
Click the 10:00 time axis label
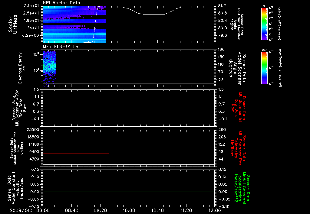pos(129,210)
